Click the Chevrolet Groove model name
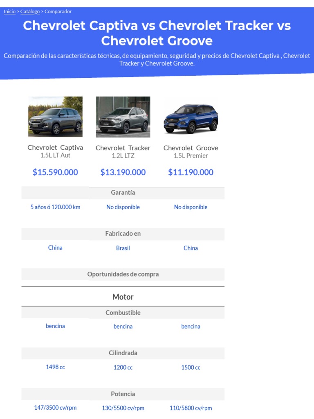This screenshot has width=314, height=419. pos(191,148)
